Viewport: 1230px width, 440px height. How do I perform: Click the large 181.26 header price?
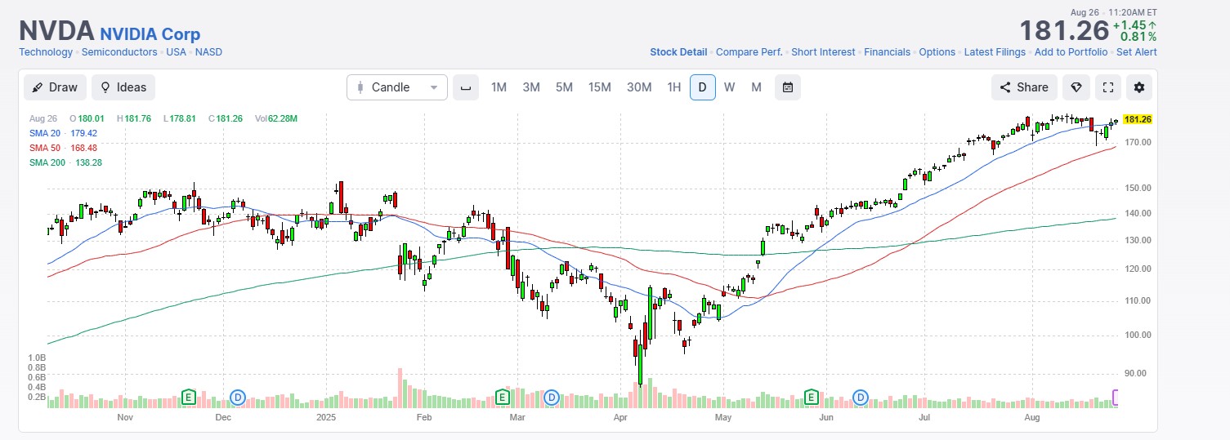tap(1063, 31)
